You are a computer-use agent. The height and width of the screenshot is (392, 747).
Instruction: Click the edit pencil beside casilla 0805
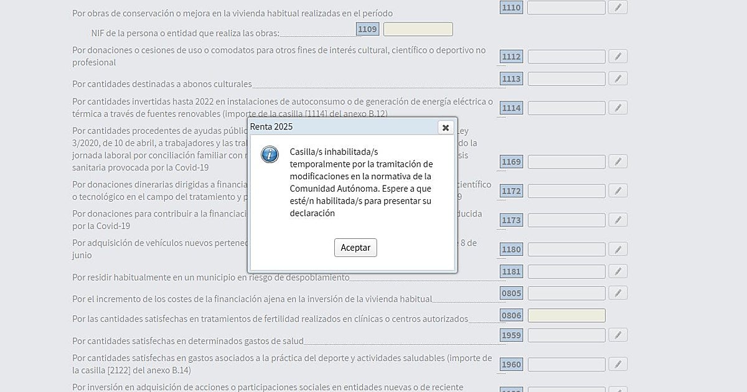(618, 293)
